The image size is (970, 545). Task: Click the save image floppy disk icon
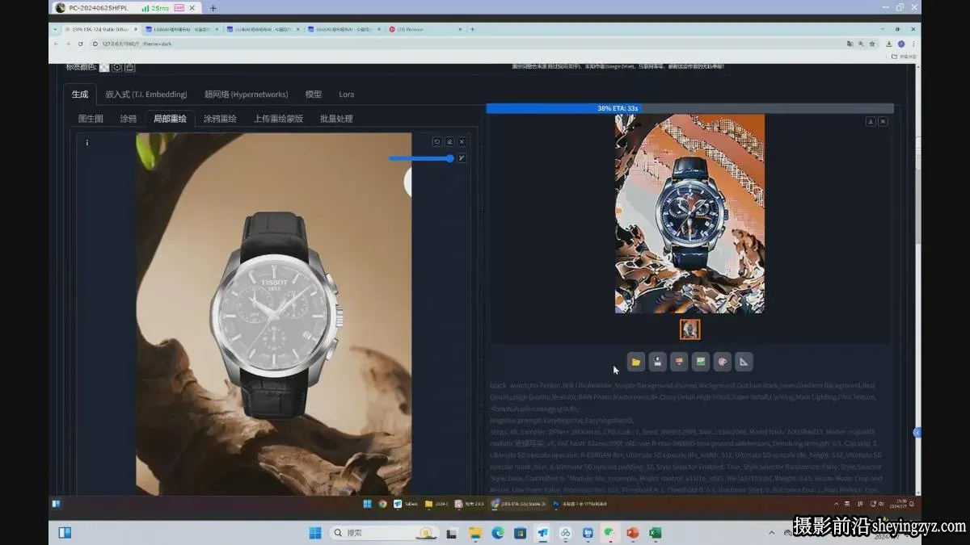coord(658,362)
